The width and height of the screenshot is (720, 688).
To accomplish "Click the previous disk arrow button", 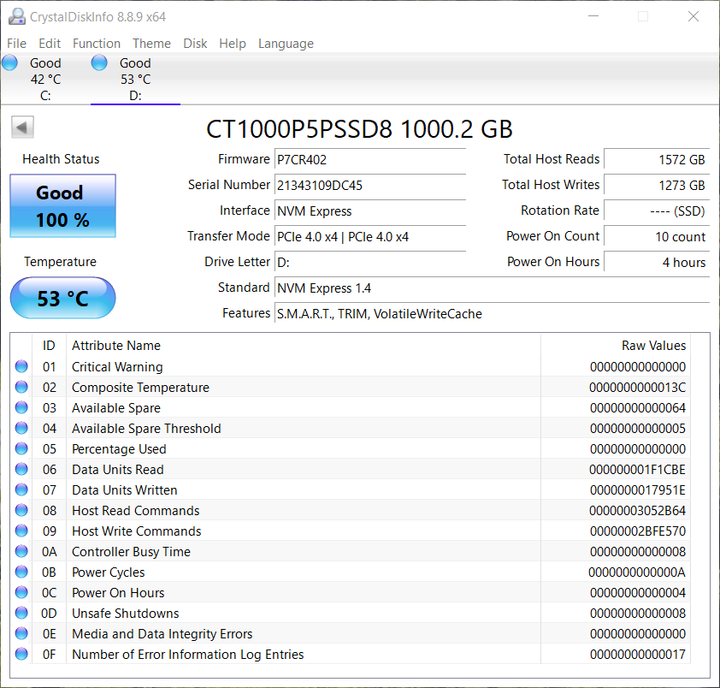I will [x=22, y=128].
